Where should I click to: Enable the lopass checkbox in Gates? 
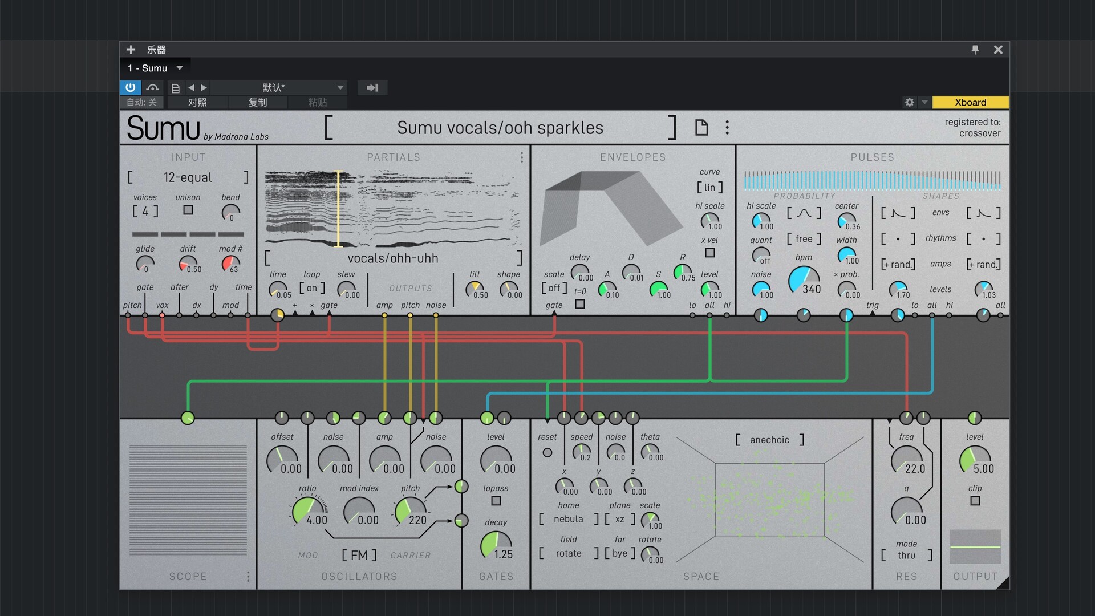coord(496,501)
